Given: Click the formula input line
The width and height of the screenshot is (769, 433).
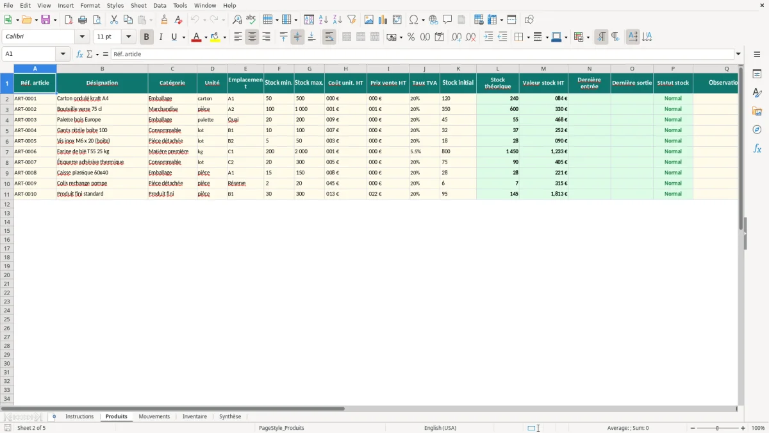Looking at the screenshot, I should 422,54.
